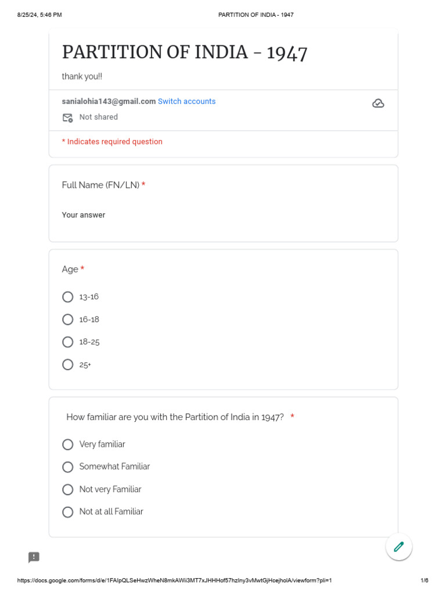Choose the 18-25 age radio button
The image size is (446, 595).
[68, 342]
